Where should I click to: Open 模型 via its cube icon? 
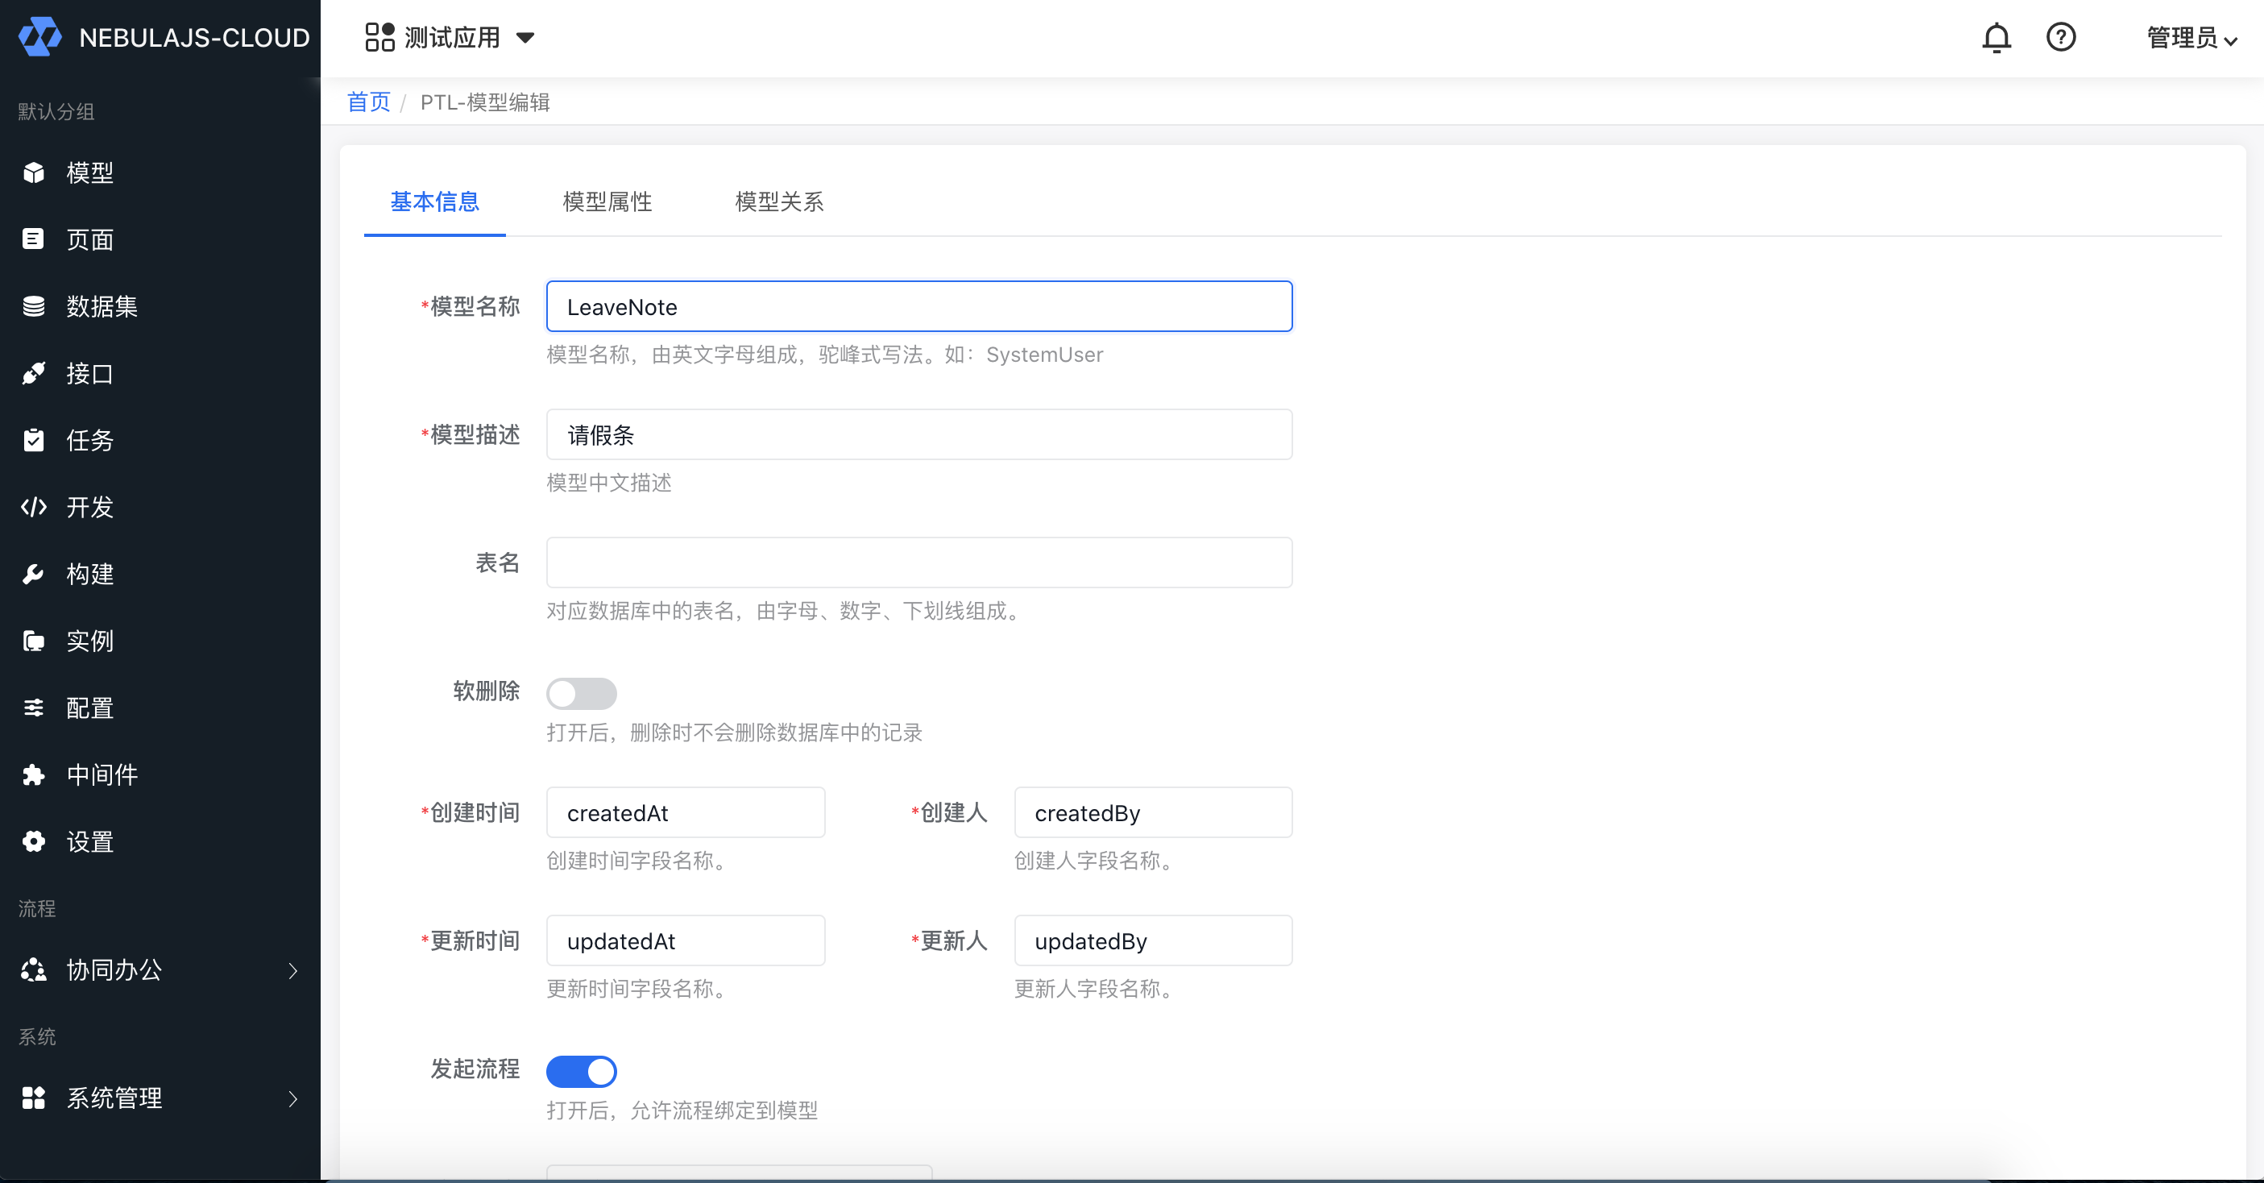pos(33,173)
